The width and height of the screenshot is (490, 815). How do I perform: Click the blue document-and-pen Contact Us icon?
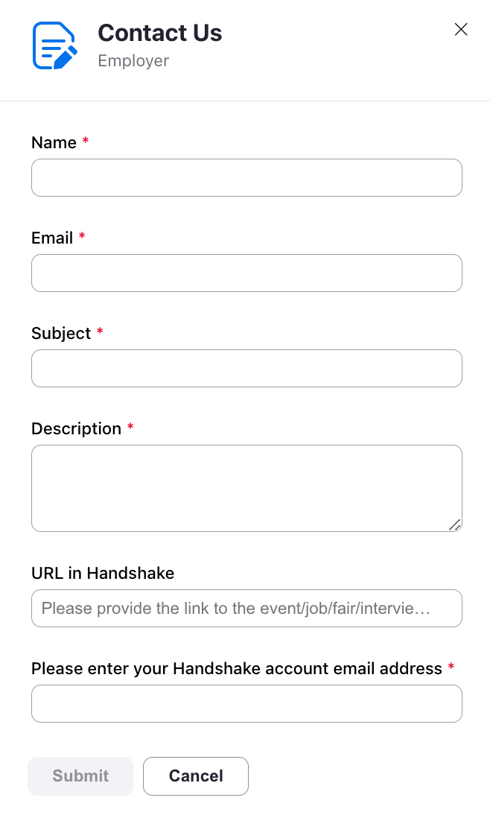tap(53, 45)
